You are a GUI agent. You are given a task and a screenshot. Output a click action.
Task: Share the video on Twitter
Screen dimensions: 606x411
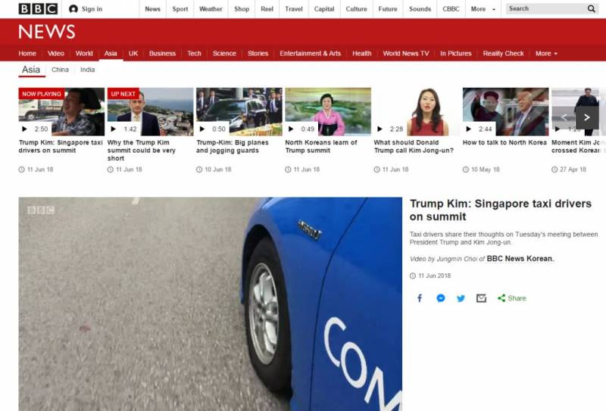[x=461, y=298]
